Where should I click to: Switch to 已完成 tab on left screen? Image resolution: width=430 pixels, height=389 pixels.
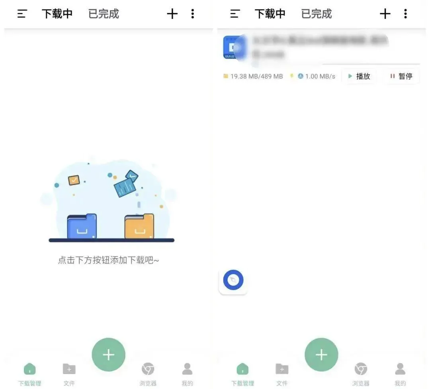point(104,14)
